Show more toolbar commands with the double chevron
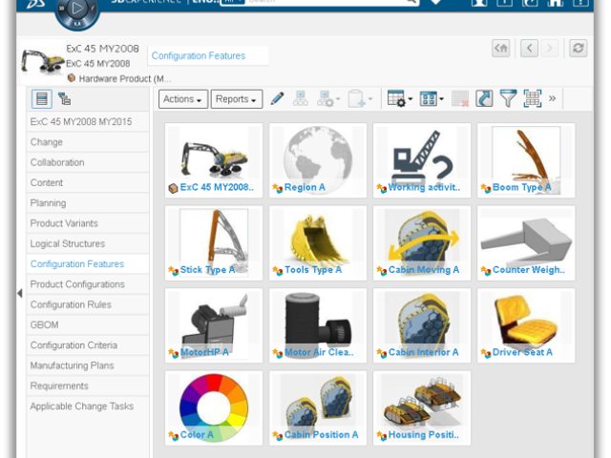611x458 pixels. coord(552,98)
